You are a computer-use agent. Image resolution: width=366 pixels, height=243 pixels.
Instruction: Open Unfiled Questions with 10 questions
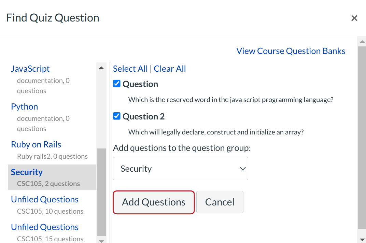(x=45, y=199)
